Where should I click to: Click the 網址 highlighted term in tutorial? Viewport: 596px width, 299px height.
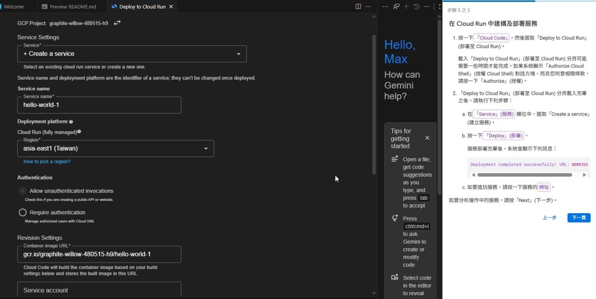(x=544, y=187)
